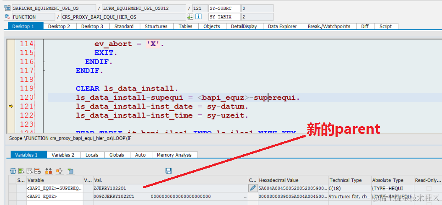Switch to Desktop 2 tab
This screenshot has width=442, height=205.
click(x=59, y=26)
